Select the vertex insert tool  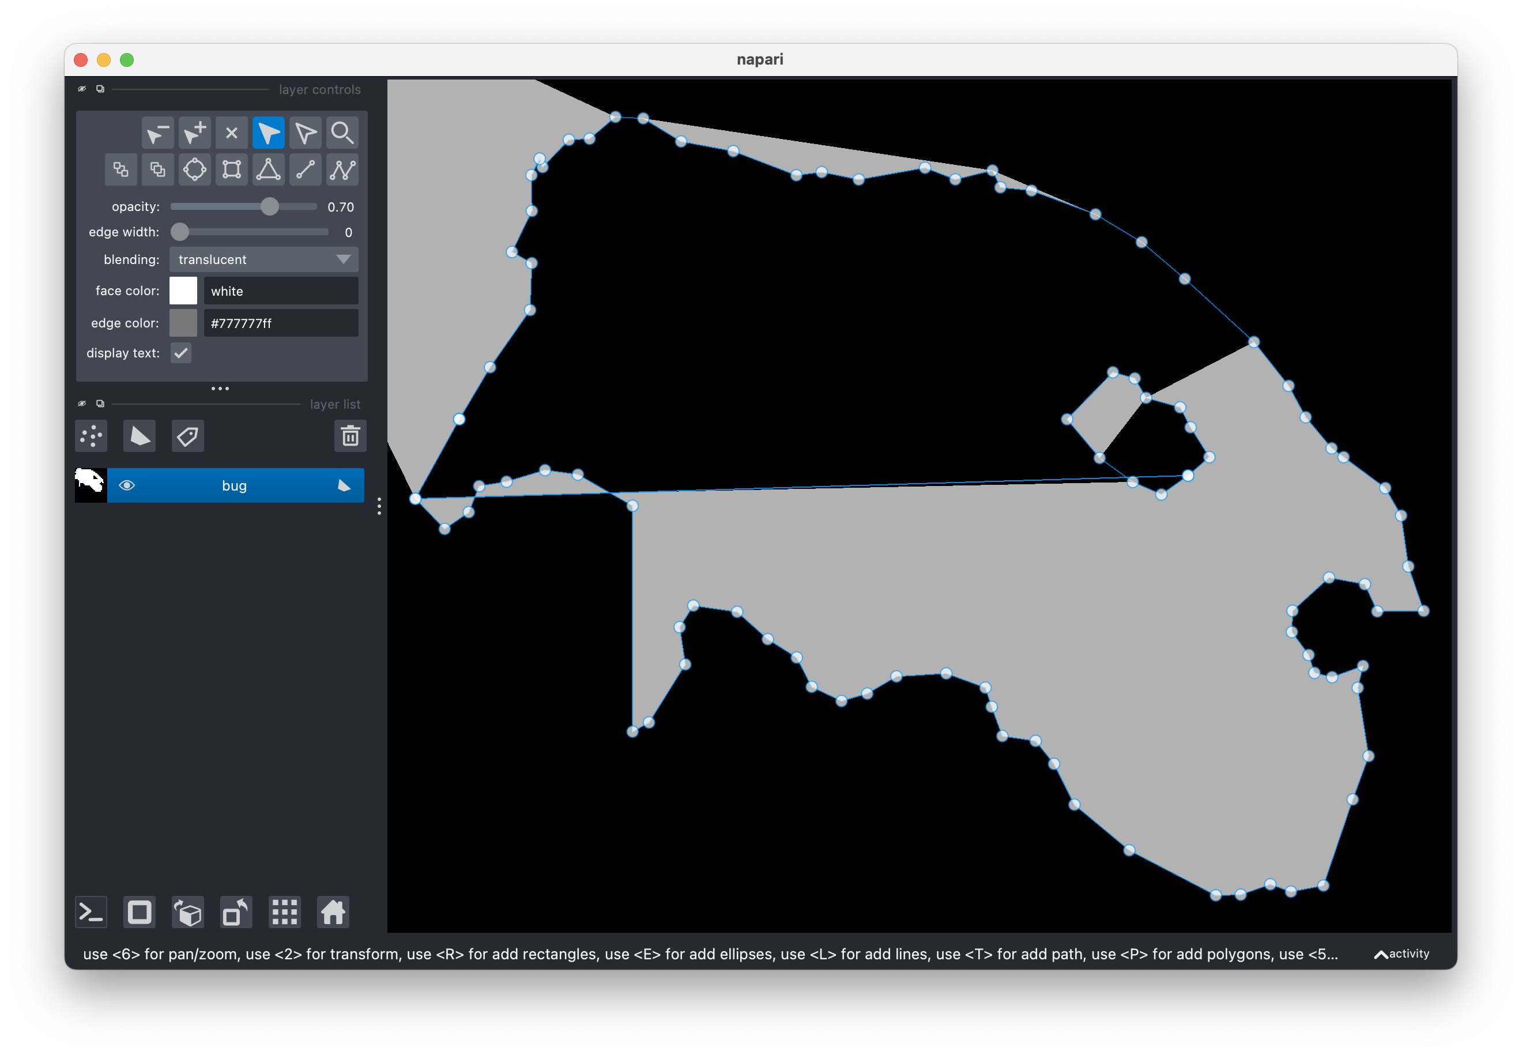point(194,132)
